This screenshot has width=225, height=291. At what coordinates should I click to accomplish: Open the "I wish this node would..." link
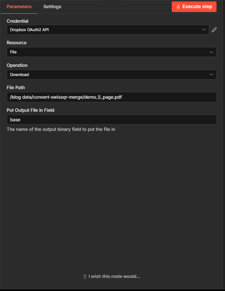tap(114, 277)
